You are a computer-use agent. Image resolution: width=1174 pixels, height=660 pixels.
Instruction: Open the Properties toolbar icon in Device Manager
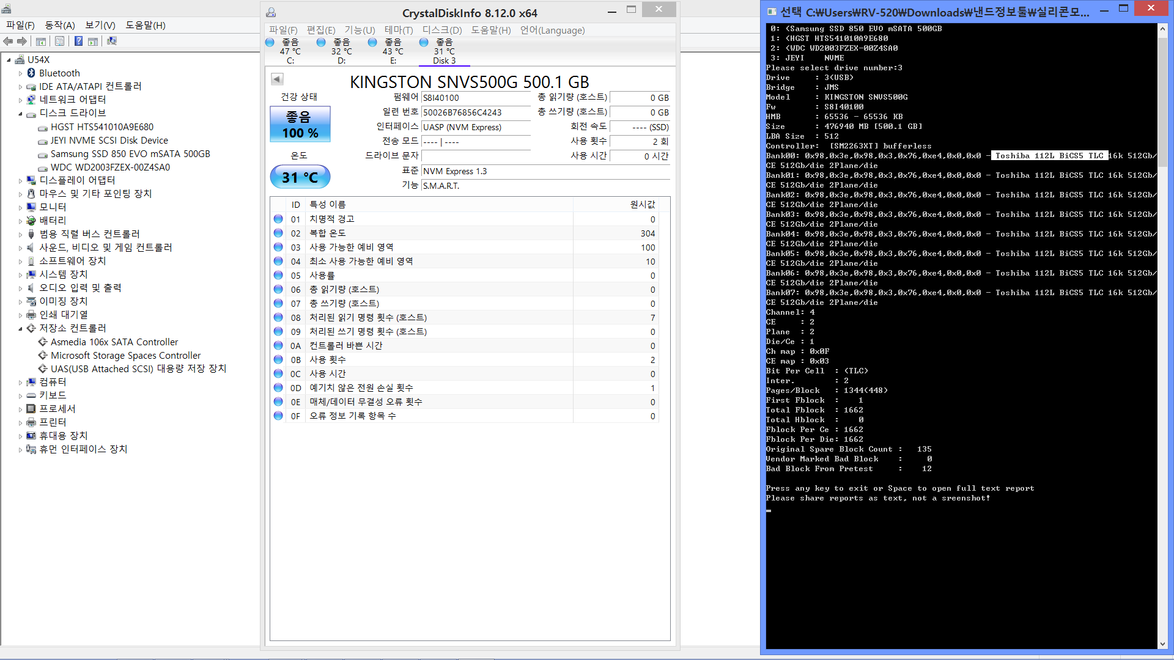tap(59, 41)
